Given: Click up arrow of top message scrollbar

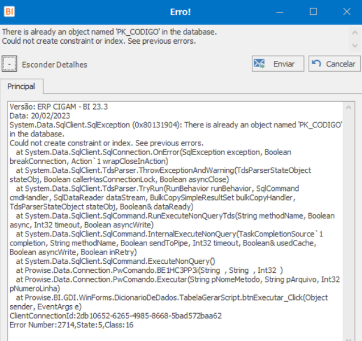Looking at the screenshot, I should [355, 33].
